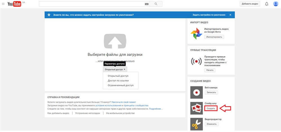The width and height of the screenshot is (281, 132).
Task: Pick Ограниченный доступ option
Action: pyautogui.click(x=121, y=85)
